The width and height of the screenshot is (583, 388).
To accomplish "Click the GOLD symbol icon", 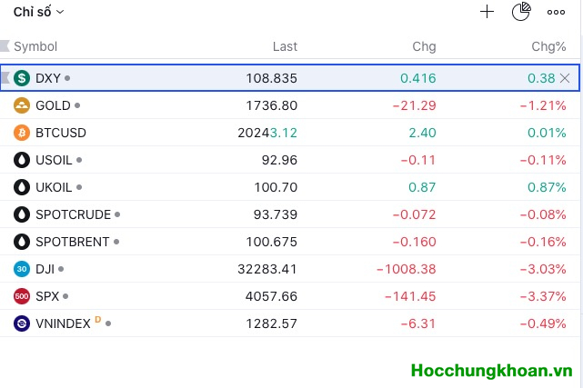I will 22,105.
